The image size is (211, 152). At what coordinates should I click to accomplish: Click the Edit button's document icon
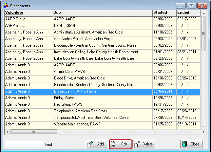click(114, 144)
